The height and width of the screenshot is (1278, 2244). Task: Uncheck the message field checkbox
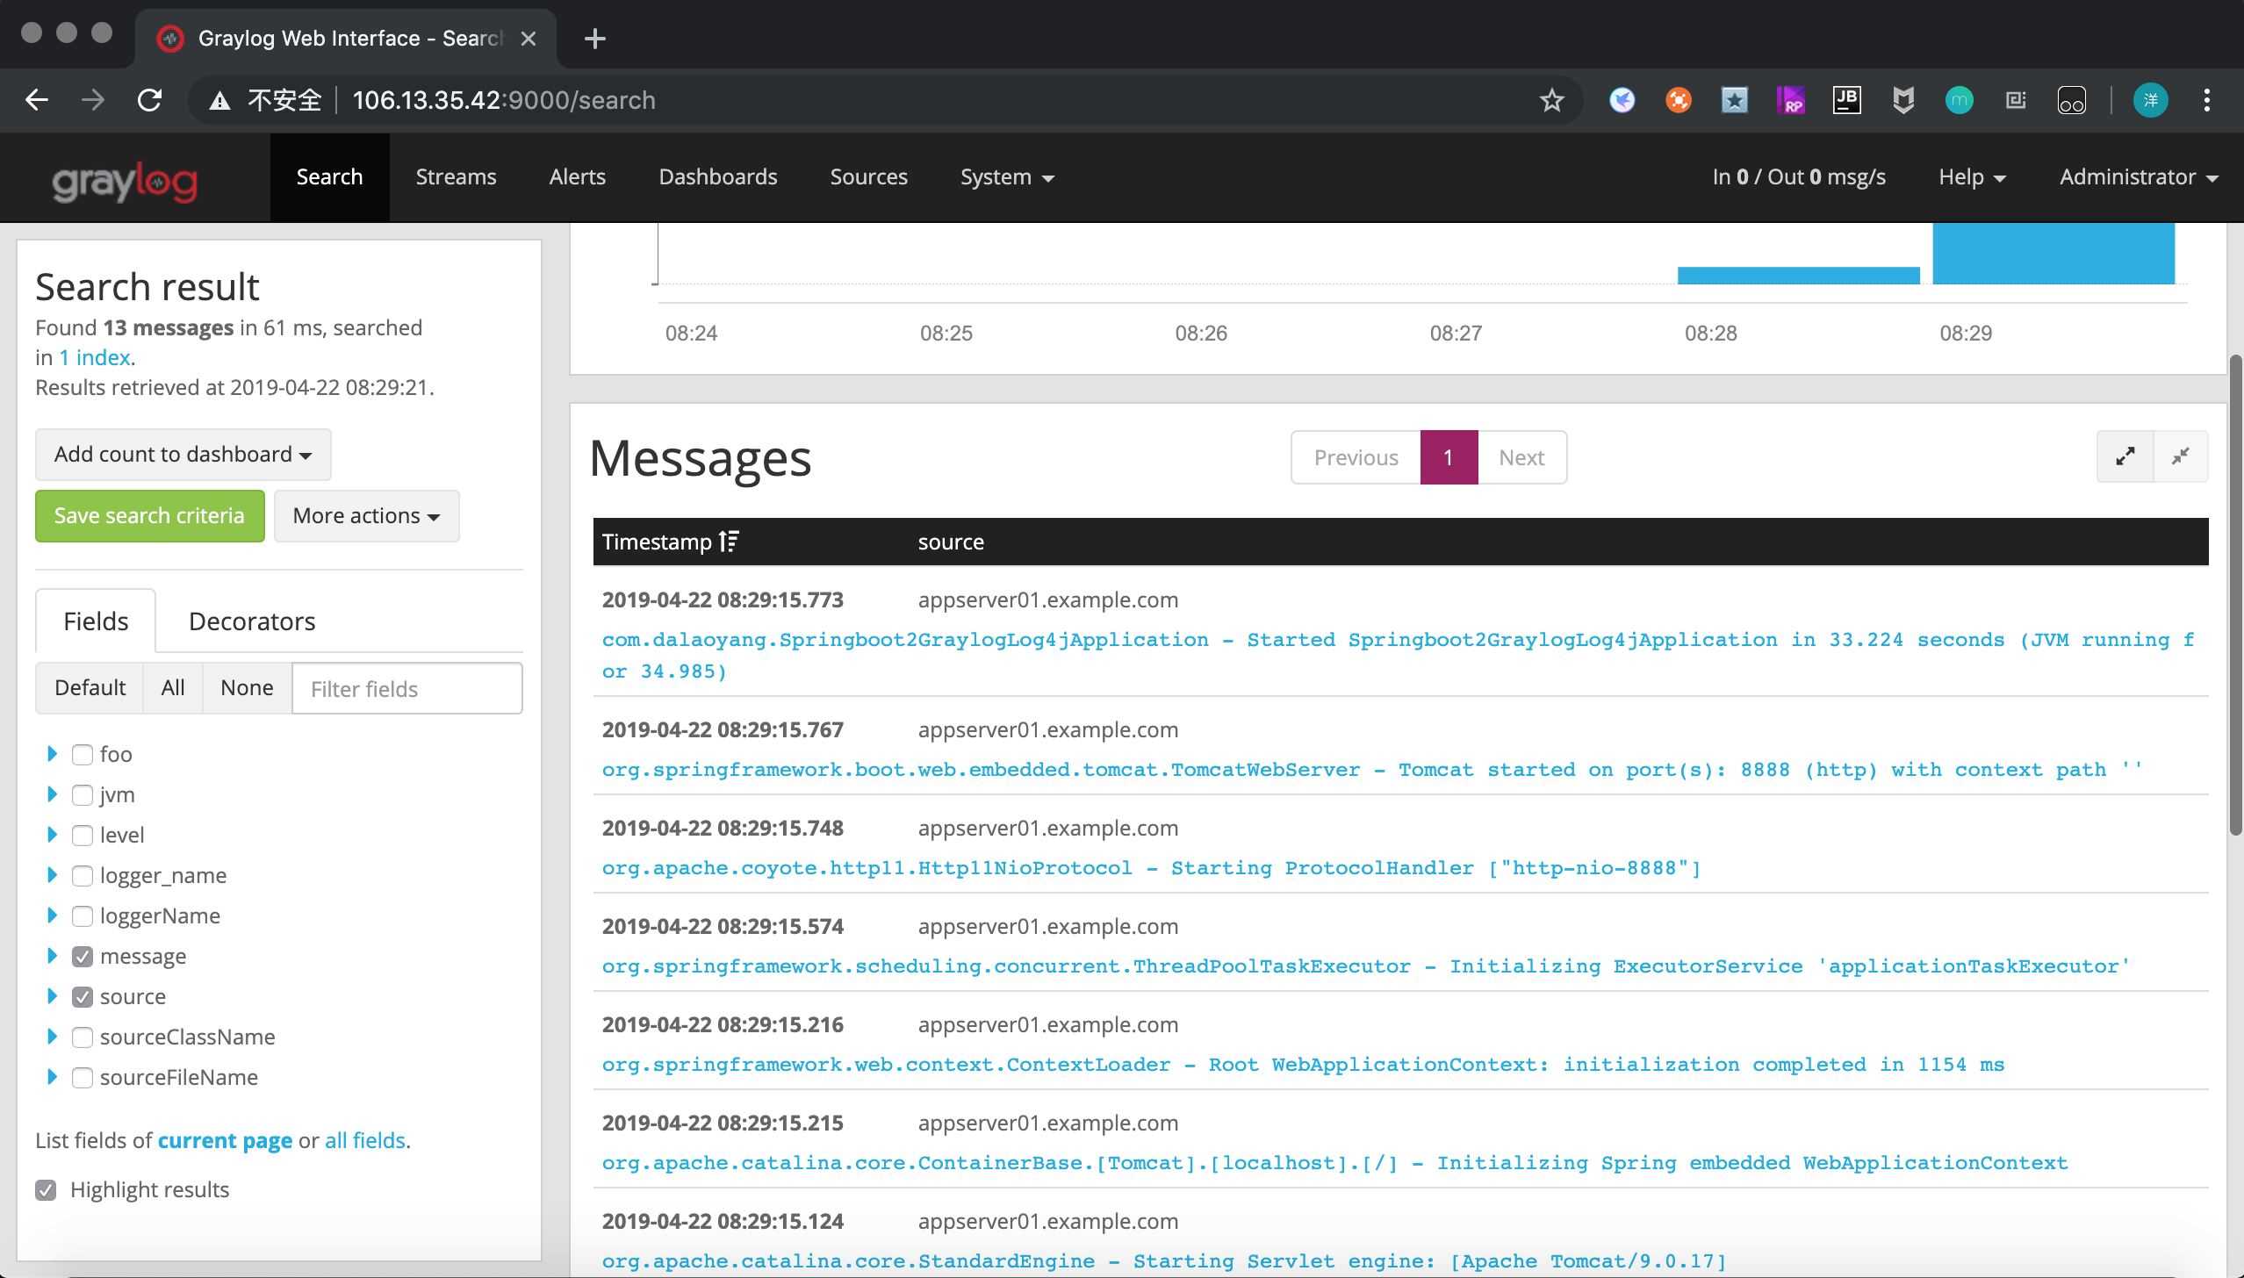[83, 956]
